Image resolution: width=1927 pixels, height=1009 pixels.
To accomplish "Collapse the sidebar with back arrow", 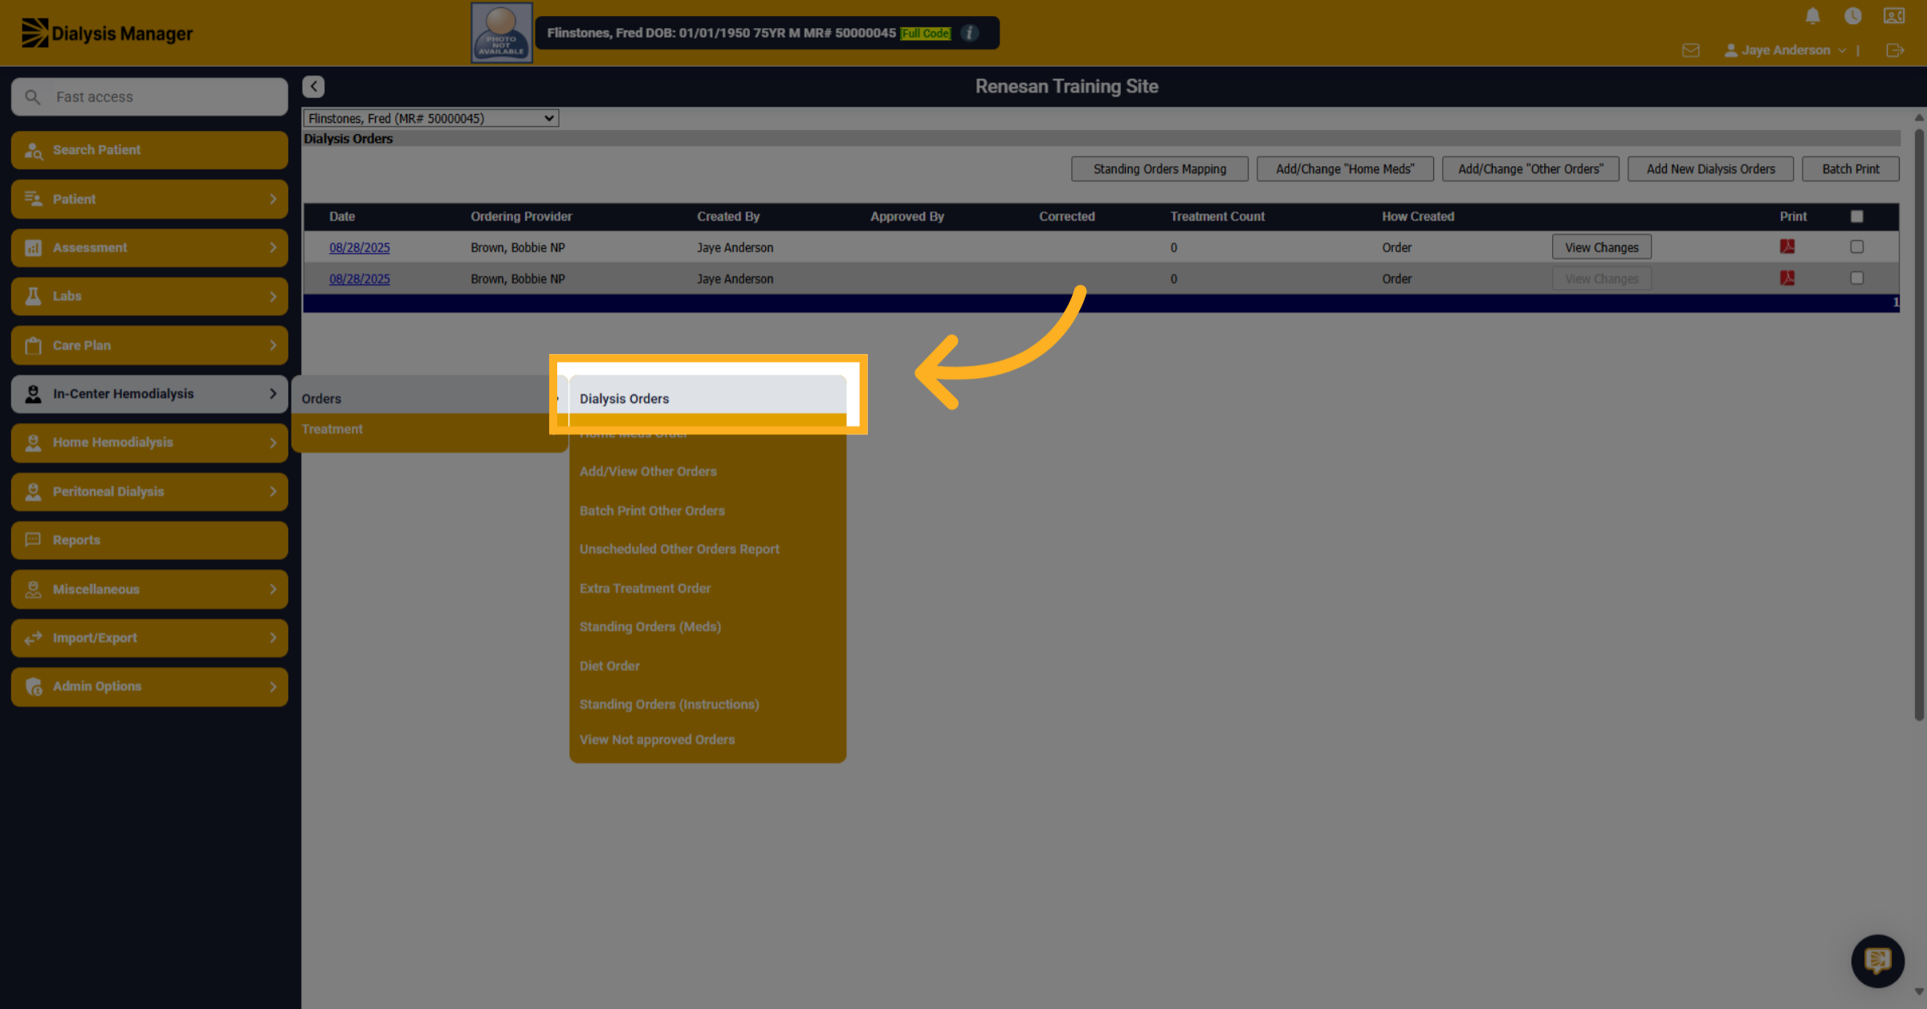I will click(313, 86).
